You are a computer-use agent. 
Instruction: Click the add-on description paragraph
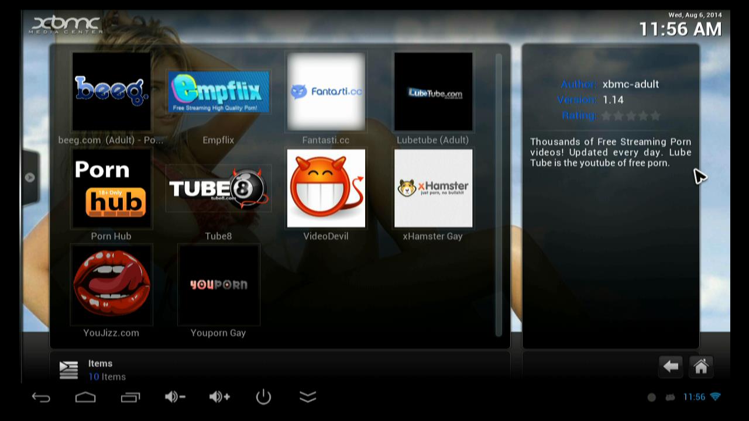(x=611, y=152)
